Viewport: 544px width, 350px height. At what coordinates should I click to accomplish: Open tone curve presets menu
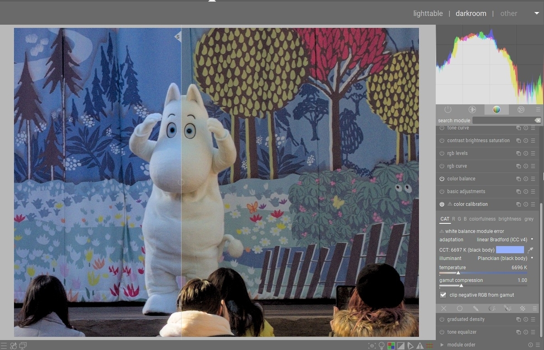click(x=533, y=128)
